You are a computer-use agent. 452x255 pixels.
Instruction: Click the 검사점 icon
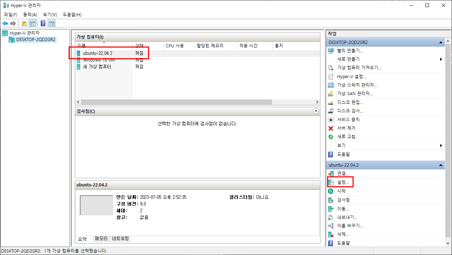click(x=331, y=200)
